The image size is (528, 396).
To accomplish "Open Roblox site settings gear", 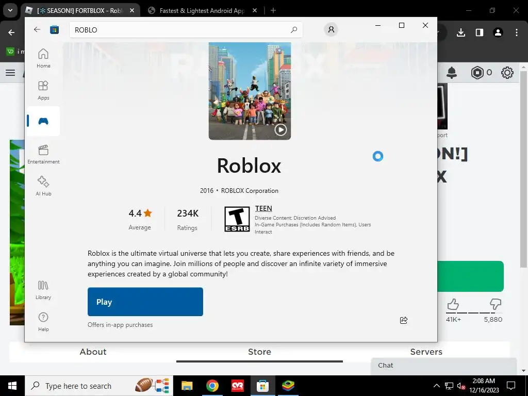I will coord(507,72).
